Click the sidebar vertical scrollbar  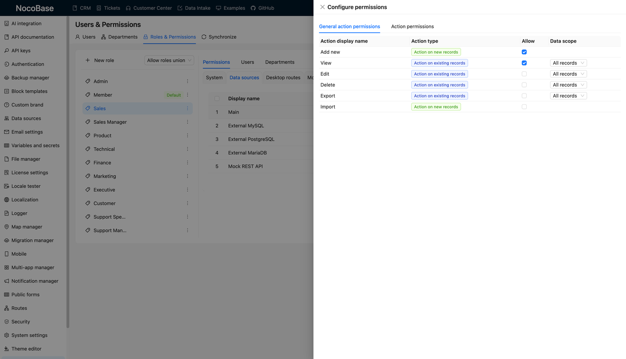tap(67, 171)
